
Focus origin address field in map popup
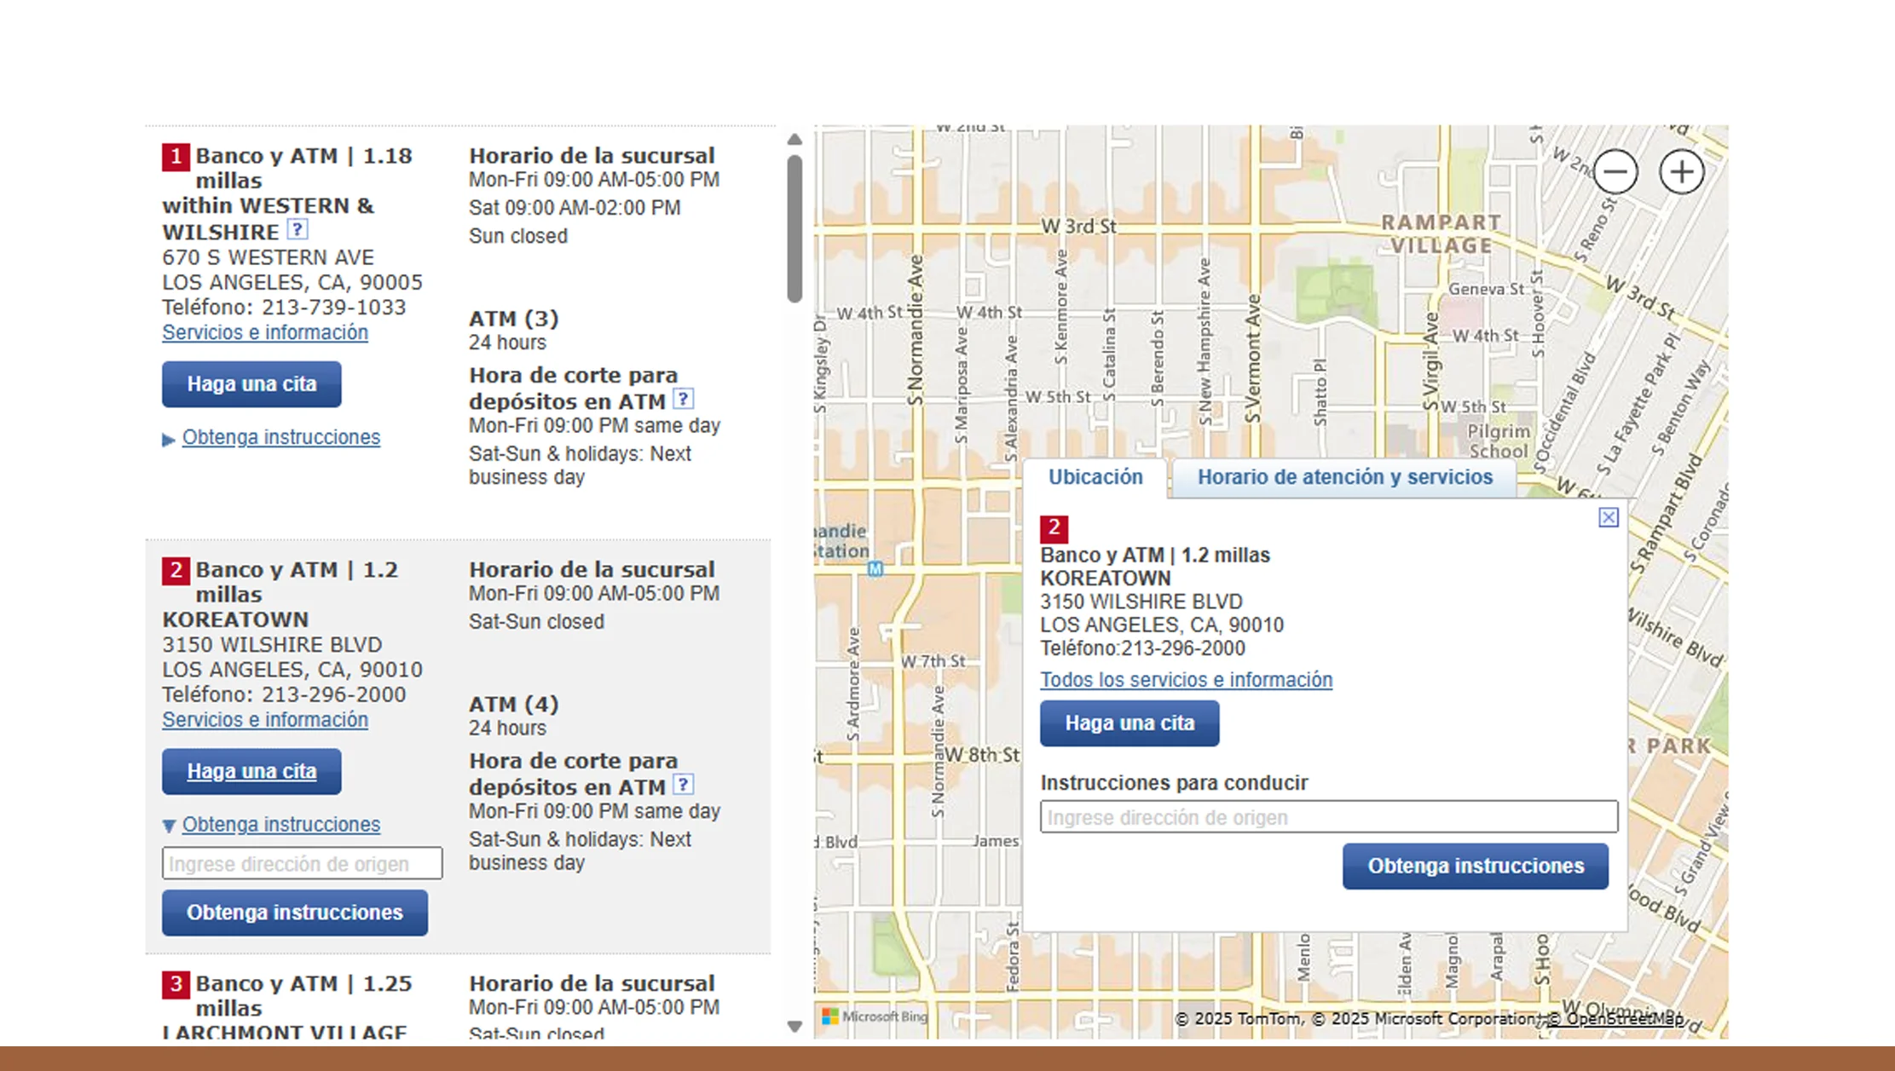(1328, 817)
